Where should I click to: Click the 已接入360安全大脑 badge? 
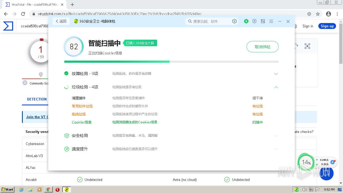click(140, 43)
